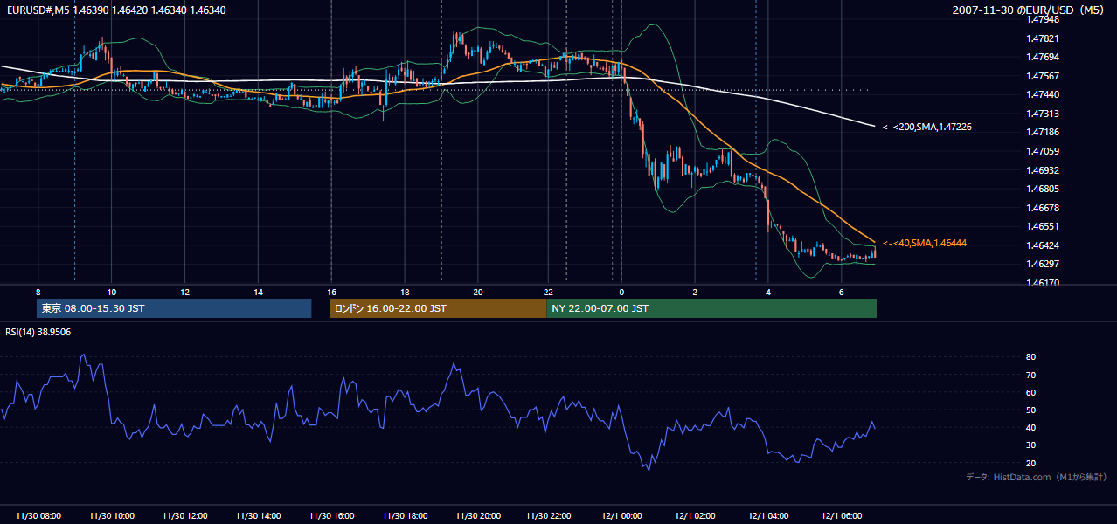Click price axis label 1.46297
Screen dimensions: 1117x524
click(x=1043, y=264)
